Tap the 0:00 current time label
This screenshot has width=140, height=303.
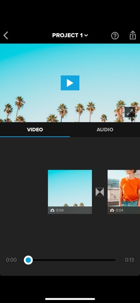pos(11,260)
